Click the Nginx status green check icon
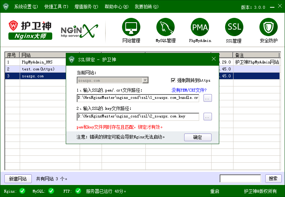 pyautogui.click(x=22, y=191)
